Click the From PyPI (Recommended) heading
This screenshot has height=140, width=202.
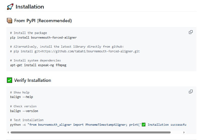coord(43,21)
